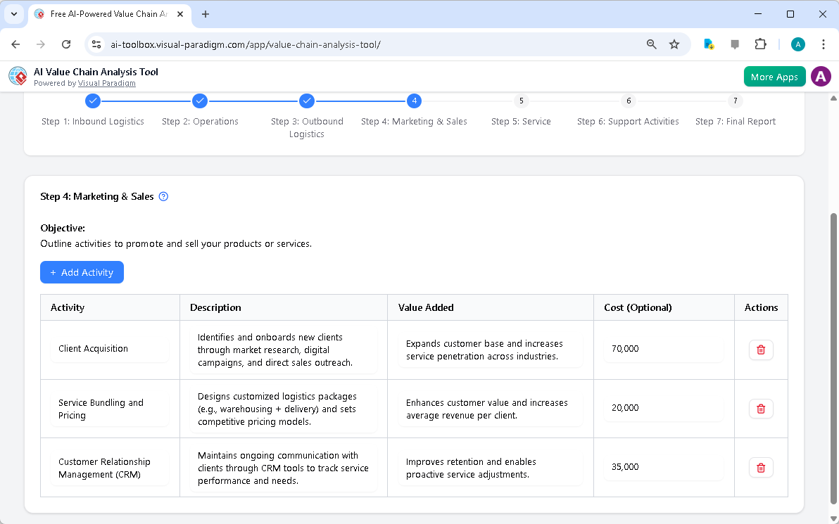
Task: Delete the Customer Relationship Management (CRM) row
Action: tap(761, 467)
